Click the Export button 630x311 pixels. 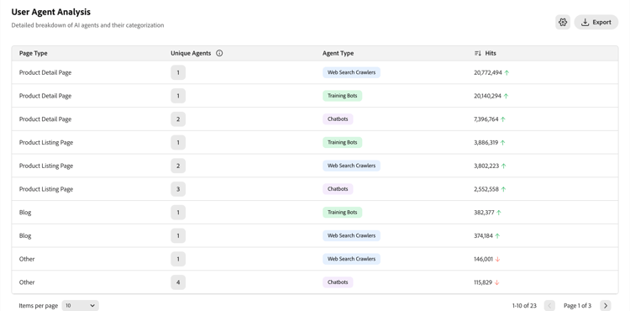click(x=596, y=22)
